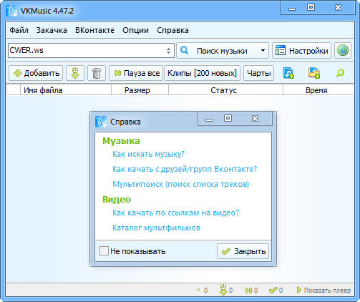Open link Как качать с друзей/групп Вконтакте?
The width and height of the screenshot is (360, 302).
[185, 169]
